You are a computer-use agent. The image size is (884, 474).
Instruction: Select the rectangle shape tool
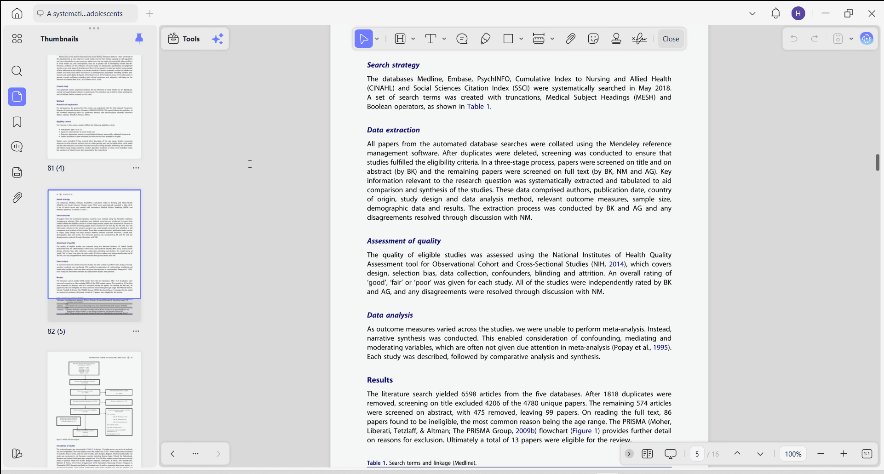tap(508, 39)
